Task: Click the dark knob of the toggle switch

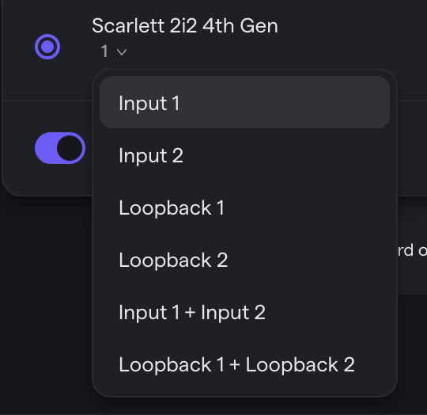Action: coord(70,148)
